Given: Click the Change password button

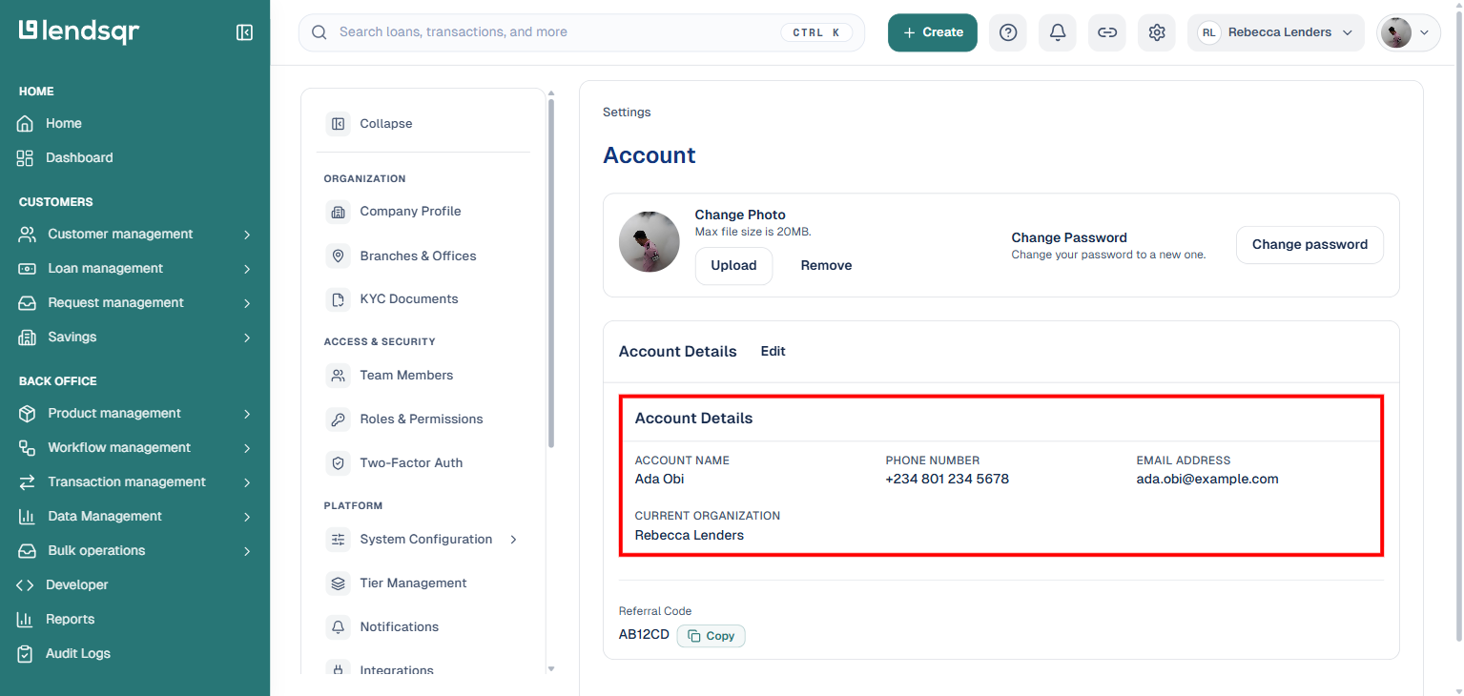Looking at the screenshot, I should (1309, 245).
